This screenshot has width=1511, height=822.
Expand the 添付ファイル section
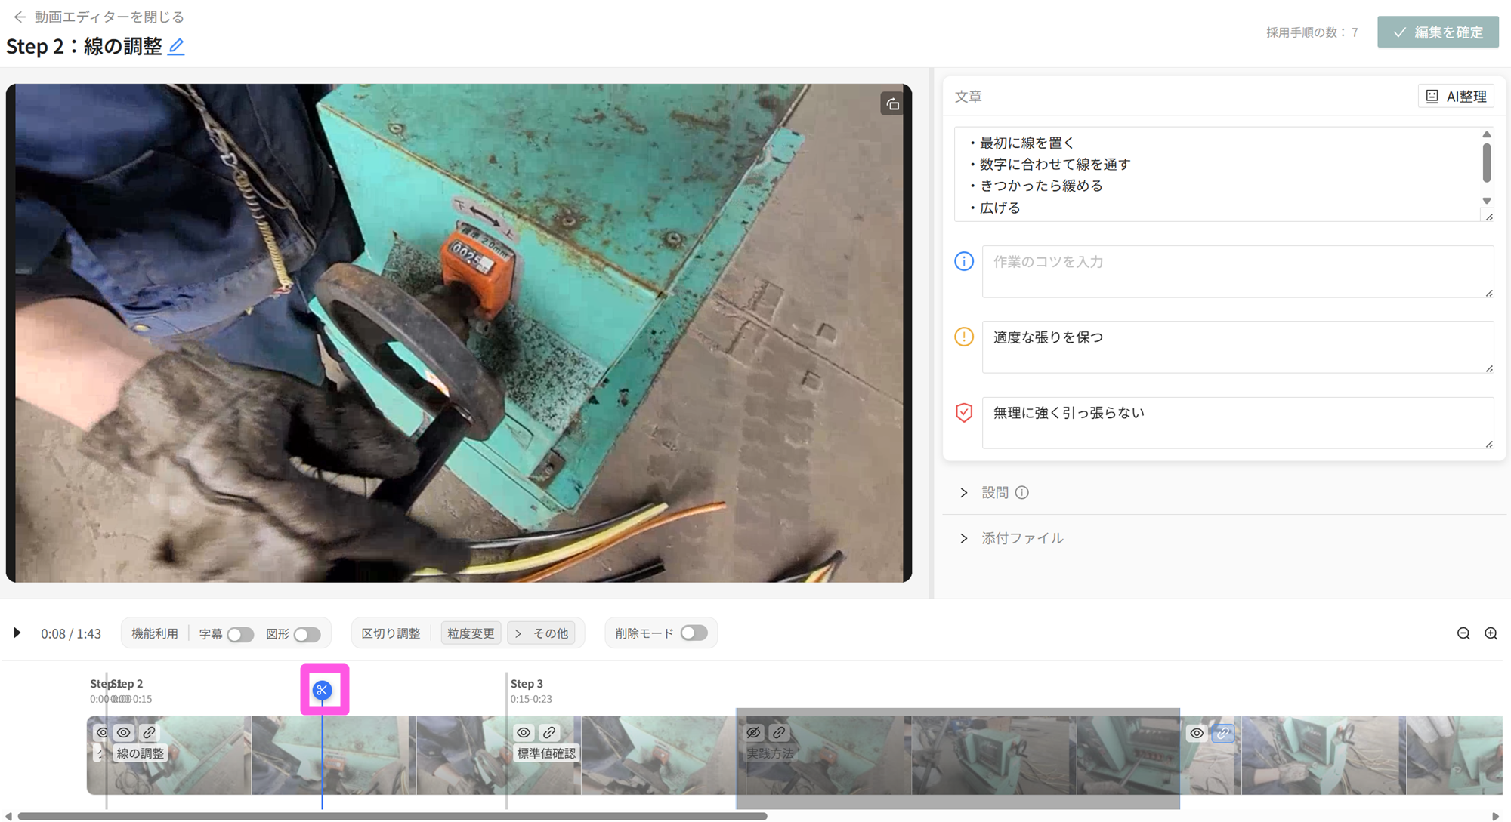coord(964,538)
